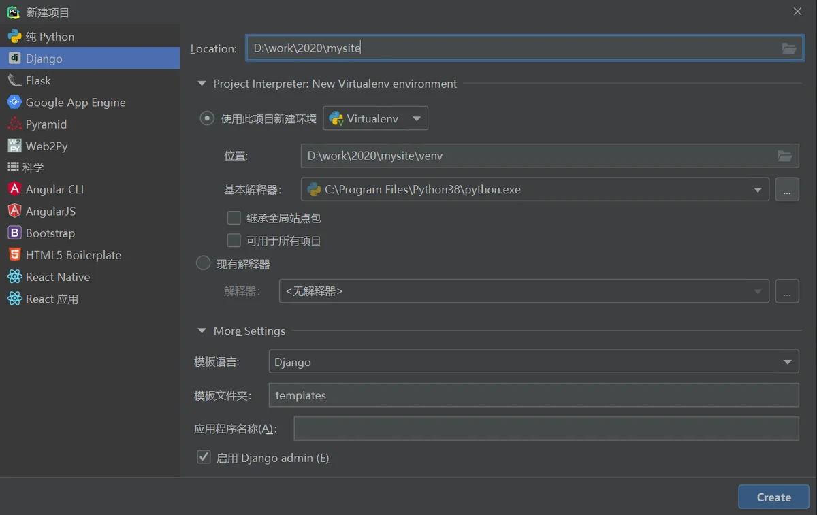Open the <无解释器> interpreter dropdown
The width and height of the screenshot is (817, 515).
524,291
